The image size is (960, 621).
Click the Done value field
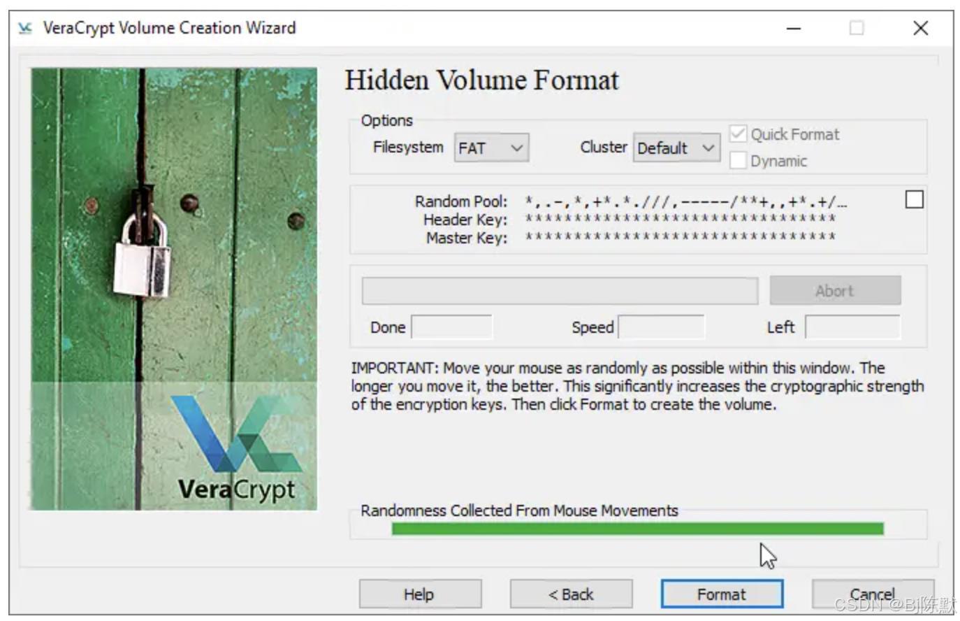coord(451,327)
